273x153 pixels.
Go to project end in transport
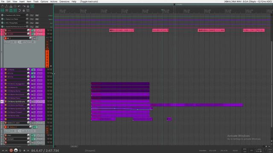(x=6, y=150)
